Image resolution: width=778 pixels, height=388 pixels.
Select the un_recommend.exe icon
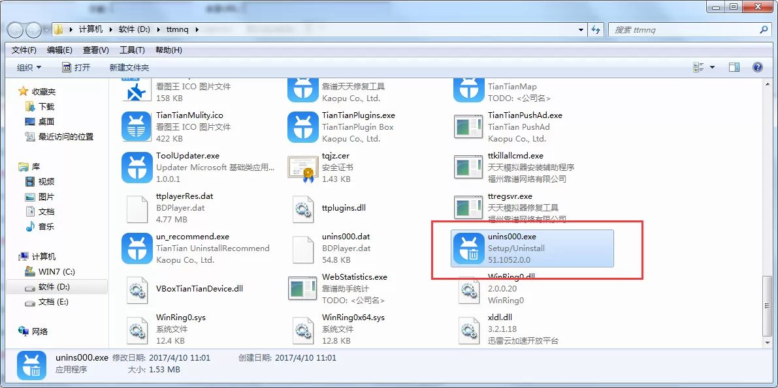[x=137, y=248]
